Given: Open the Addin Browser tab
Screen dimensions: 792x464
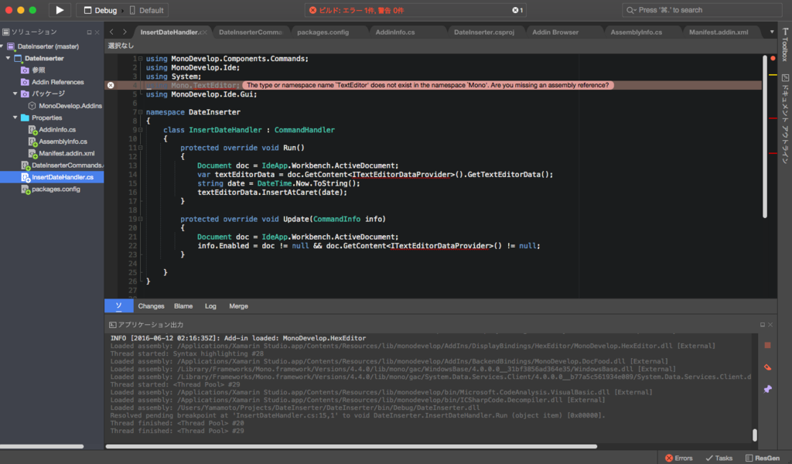Looking at the screenshot, I should coord(555,32).
